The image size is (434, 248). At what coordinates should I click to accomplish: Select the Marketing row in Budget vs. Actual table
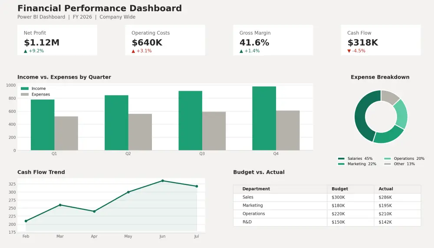[x=327, y=205]
